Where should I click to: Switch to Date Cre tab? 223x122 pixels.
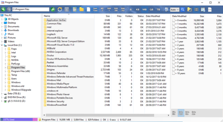coord(187,113)
